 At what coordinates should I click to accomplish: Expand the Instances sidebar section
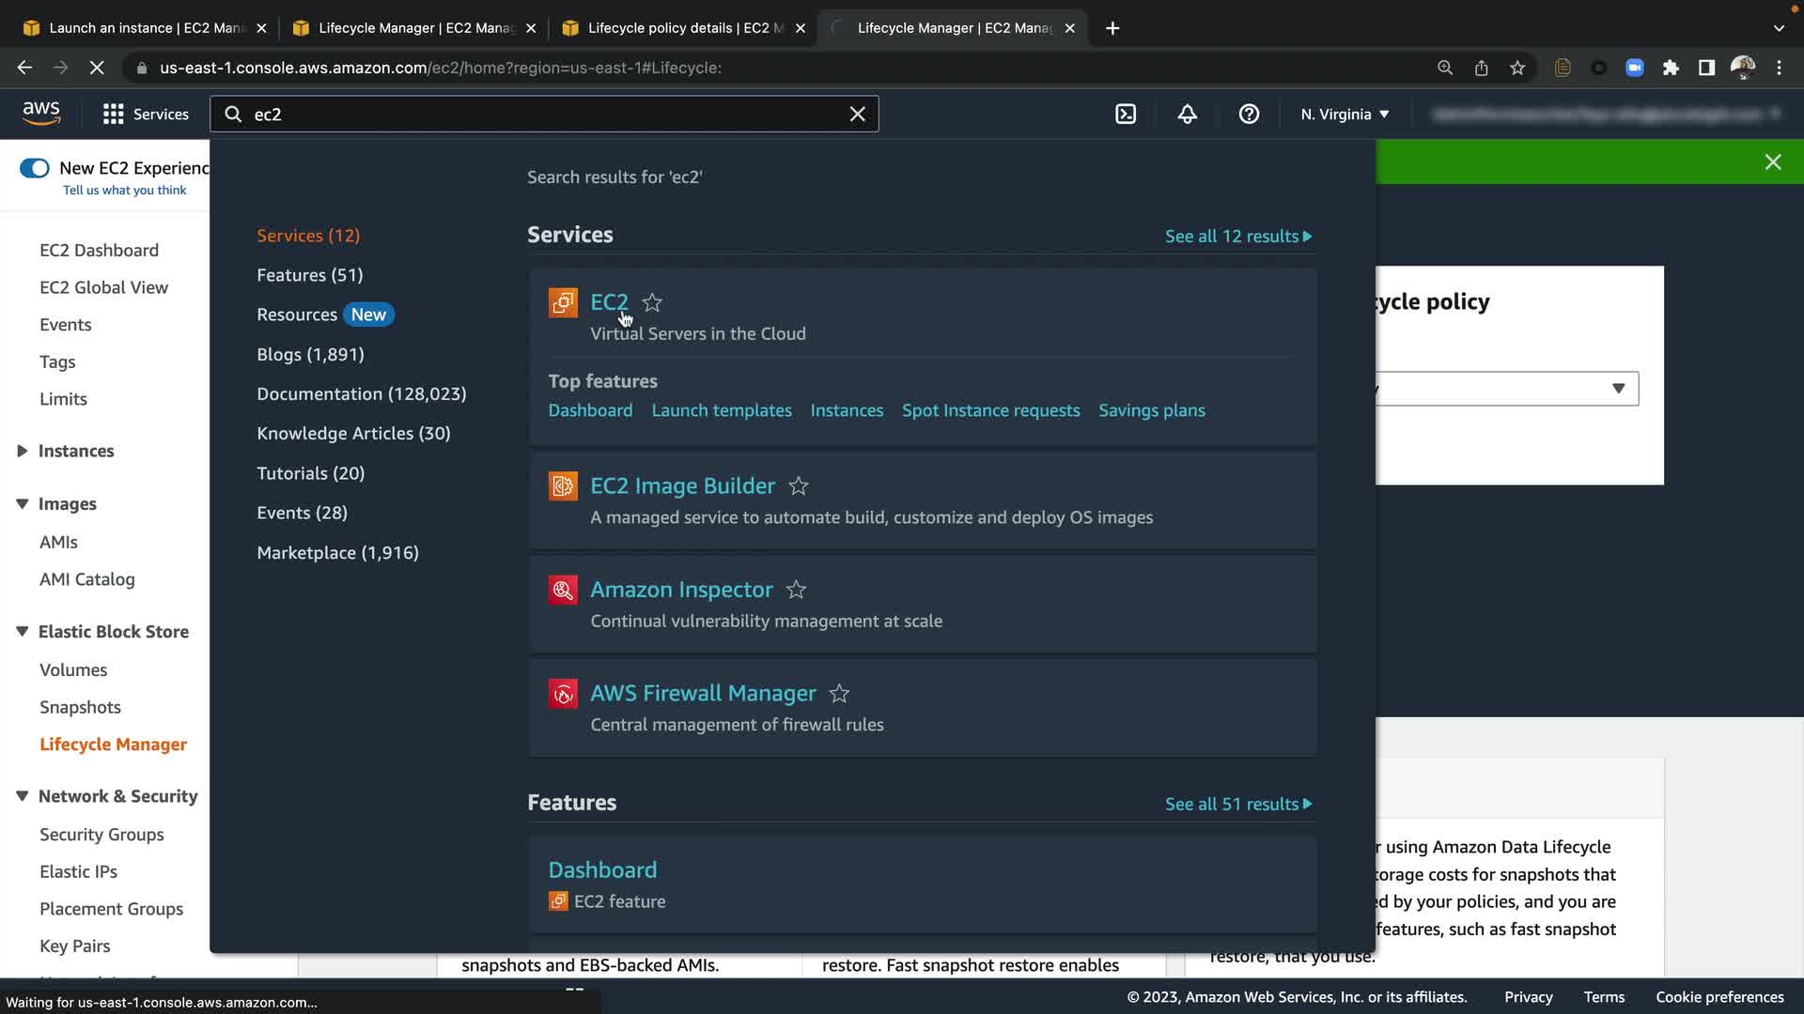click(x=23, y=452)
